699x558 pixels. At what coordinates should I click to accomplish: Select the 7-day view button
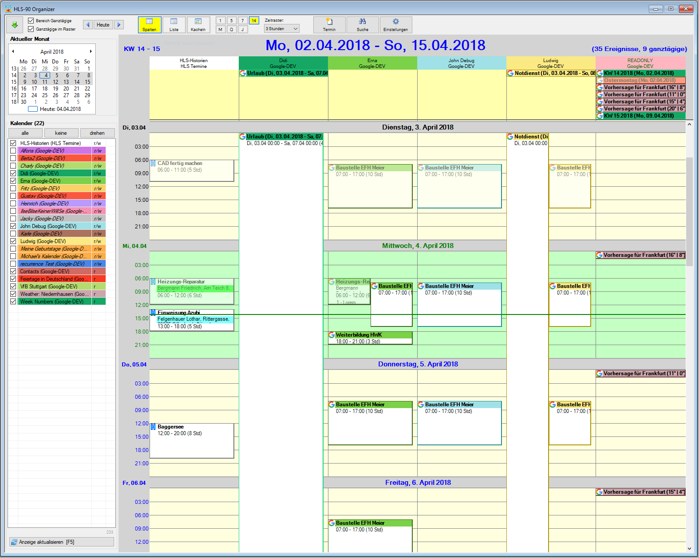click(x=242, y=20)
